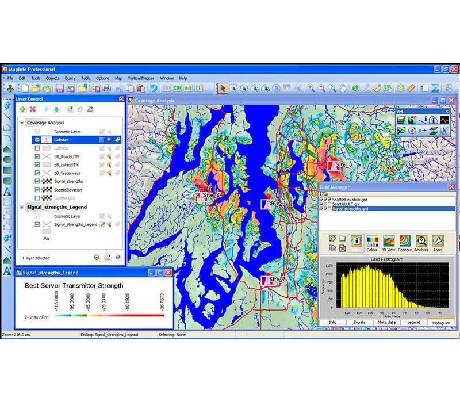Toggle the dB_Waterways layer checkbox
Image resolution: width=460 pixels, height=398 pixels.
pyautogui.click(x=37, y=173)
